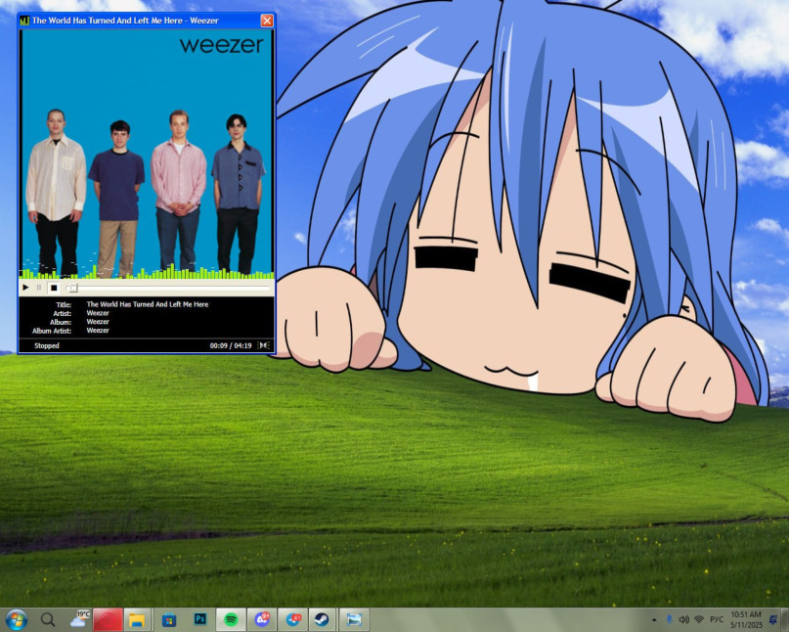789x632 pixels.
Task: Click the playback seek slider thumb
Action: pos(72,288)
